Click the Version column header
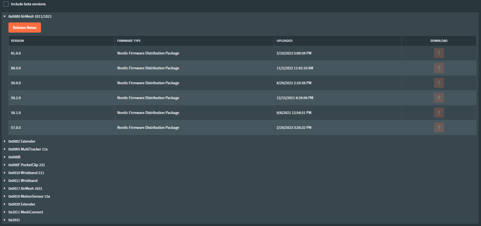Viewport: 481px width, 226px height. pyautogui.click(x=17, y=41)
